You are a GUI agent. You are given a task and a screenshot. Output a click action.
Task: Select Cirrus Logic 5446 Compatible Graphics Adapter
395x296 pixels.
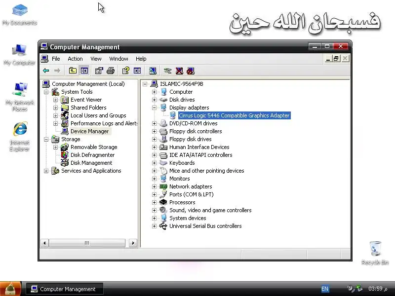coord(234,115)
